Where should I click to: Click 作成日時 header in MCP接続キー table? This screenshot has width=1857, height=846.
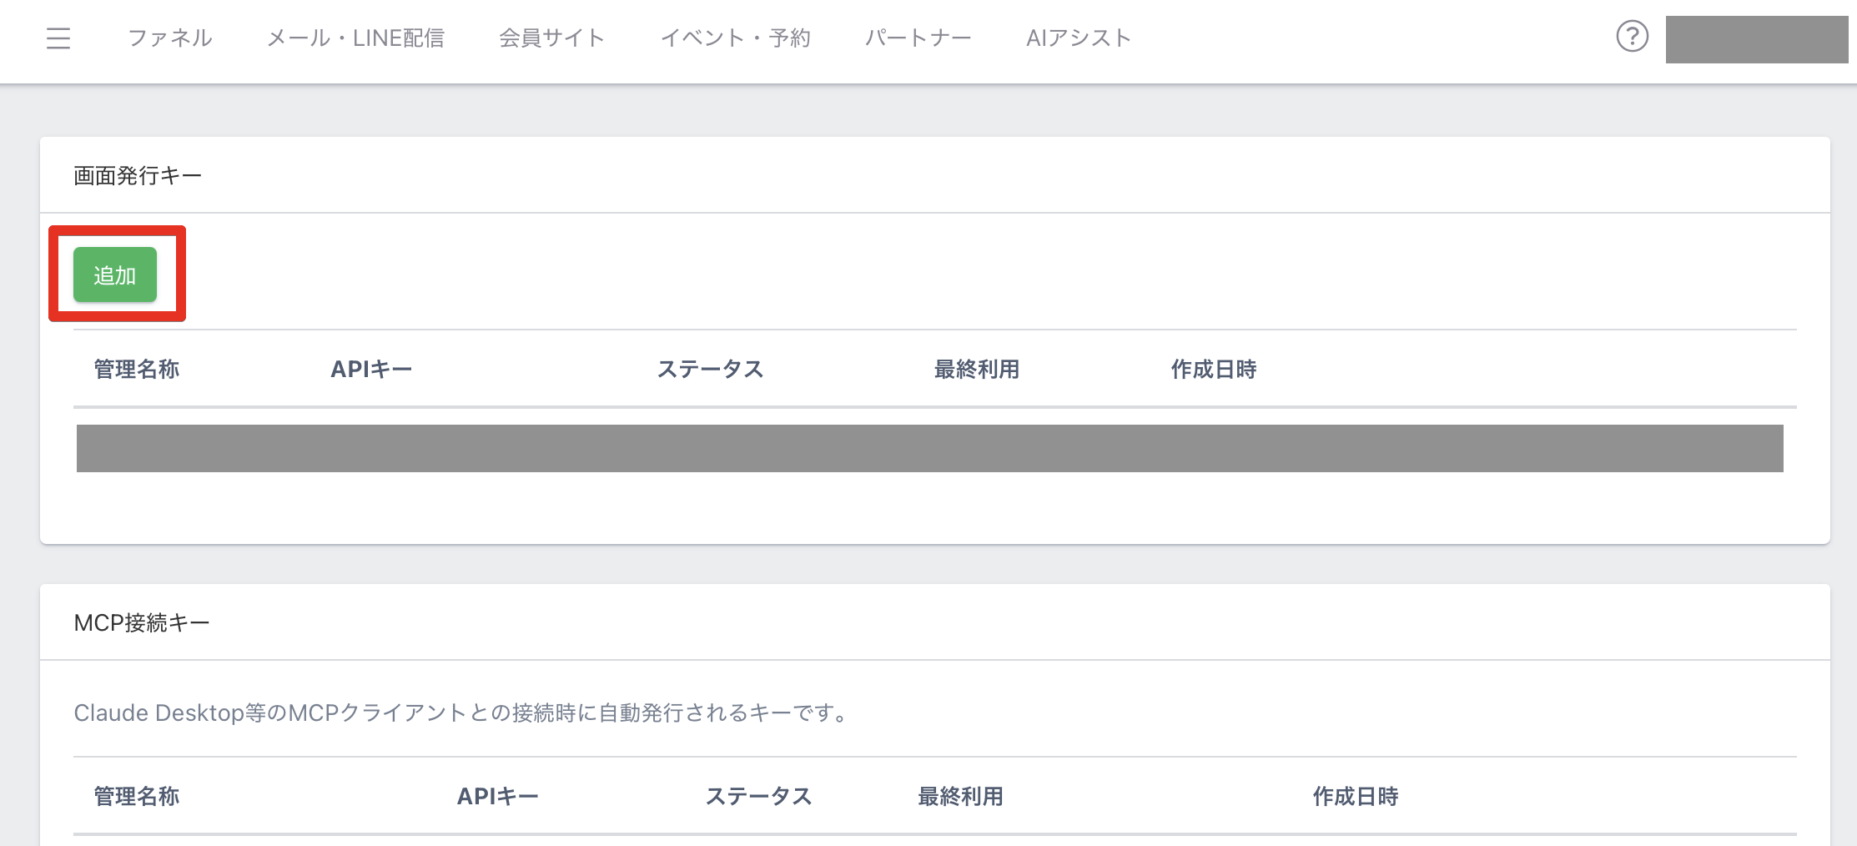1355,796
